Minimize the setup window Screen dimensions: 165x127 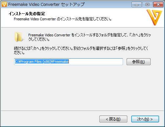pos(137,5)
